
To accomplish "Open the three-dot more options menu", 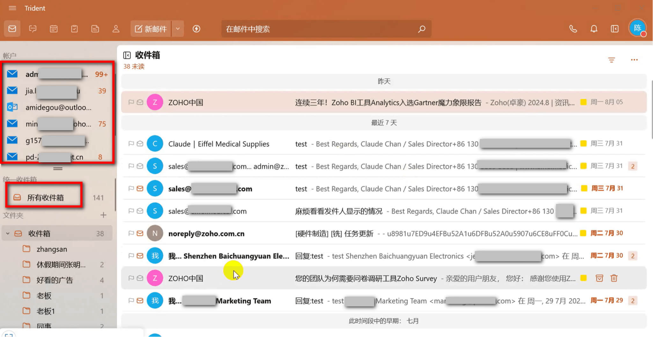I will [634, 60].
